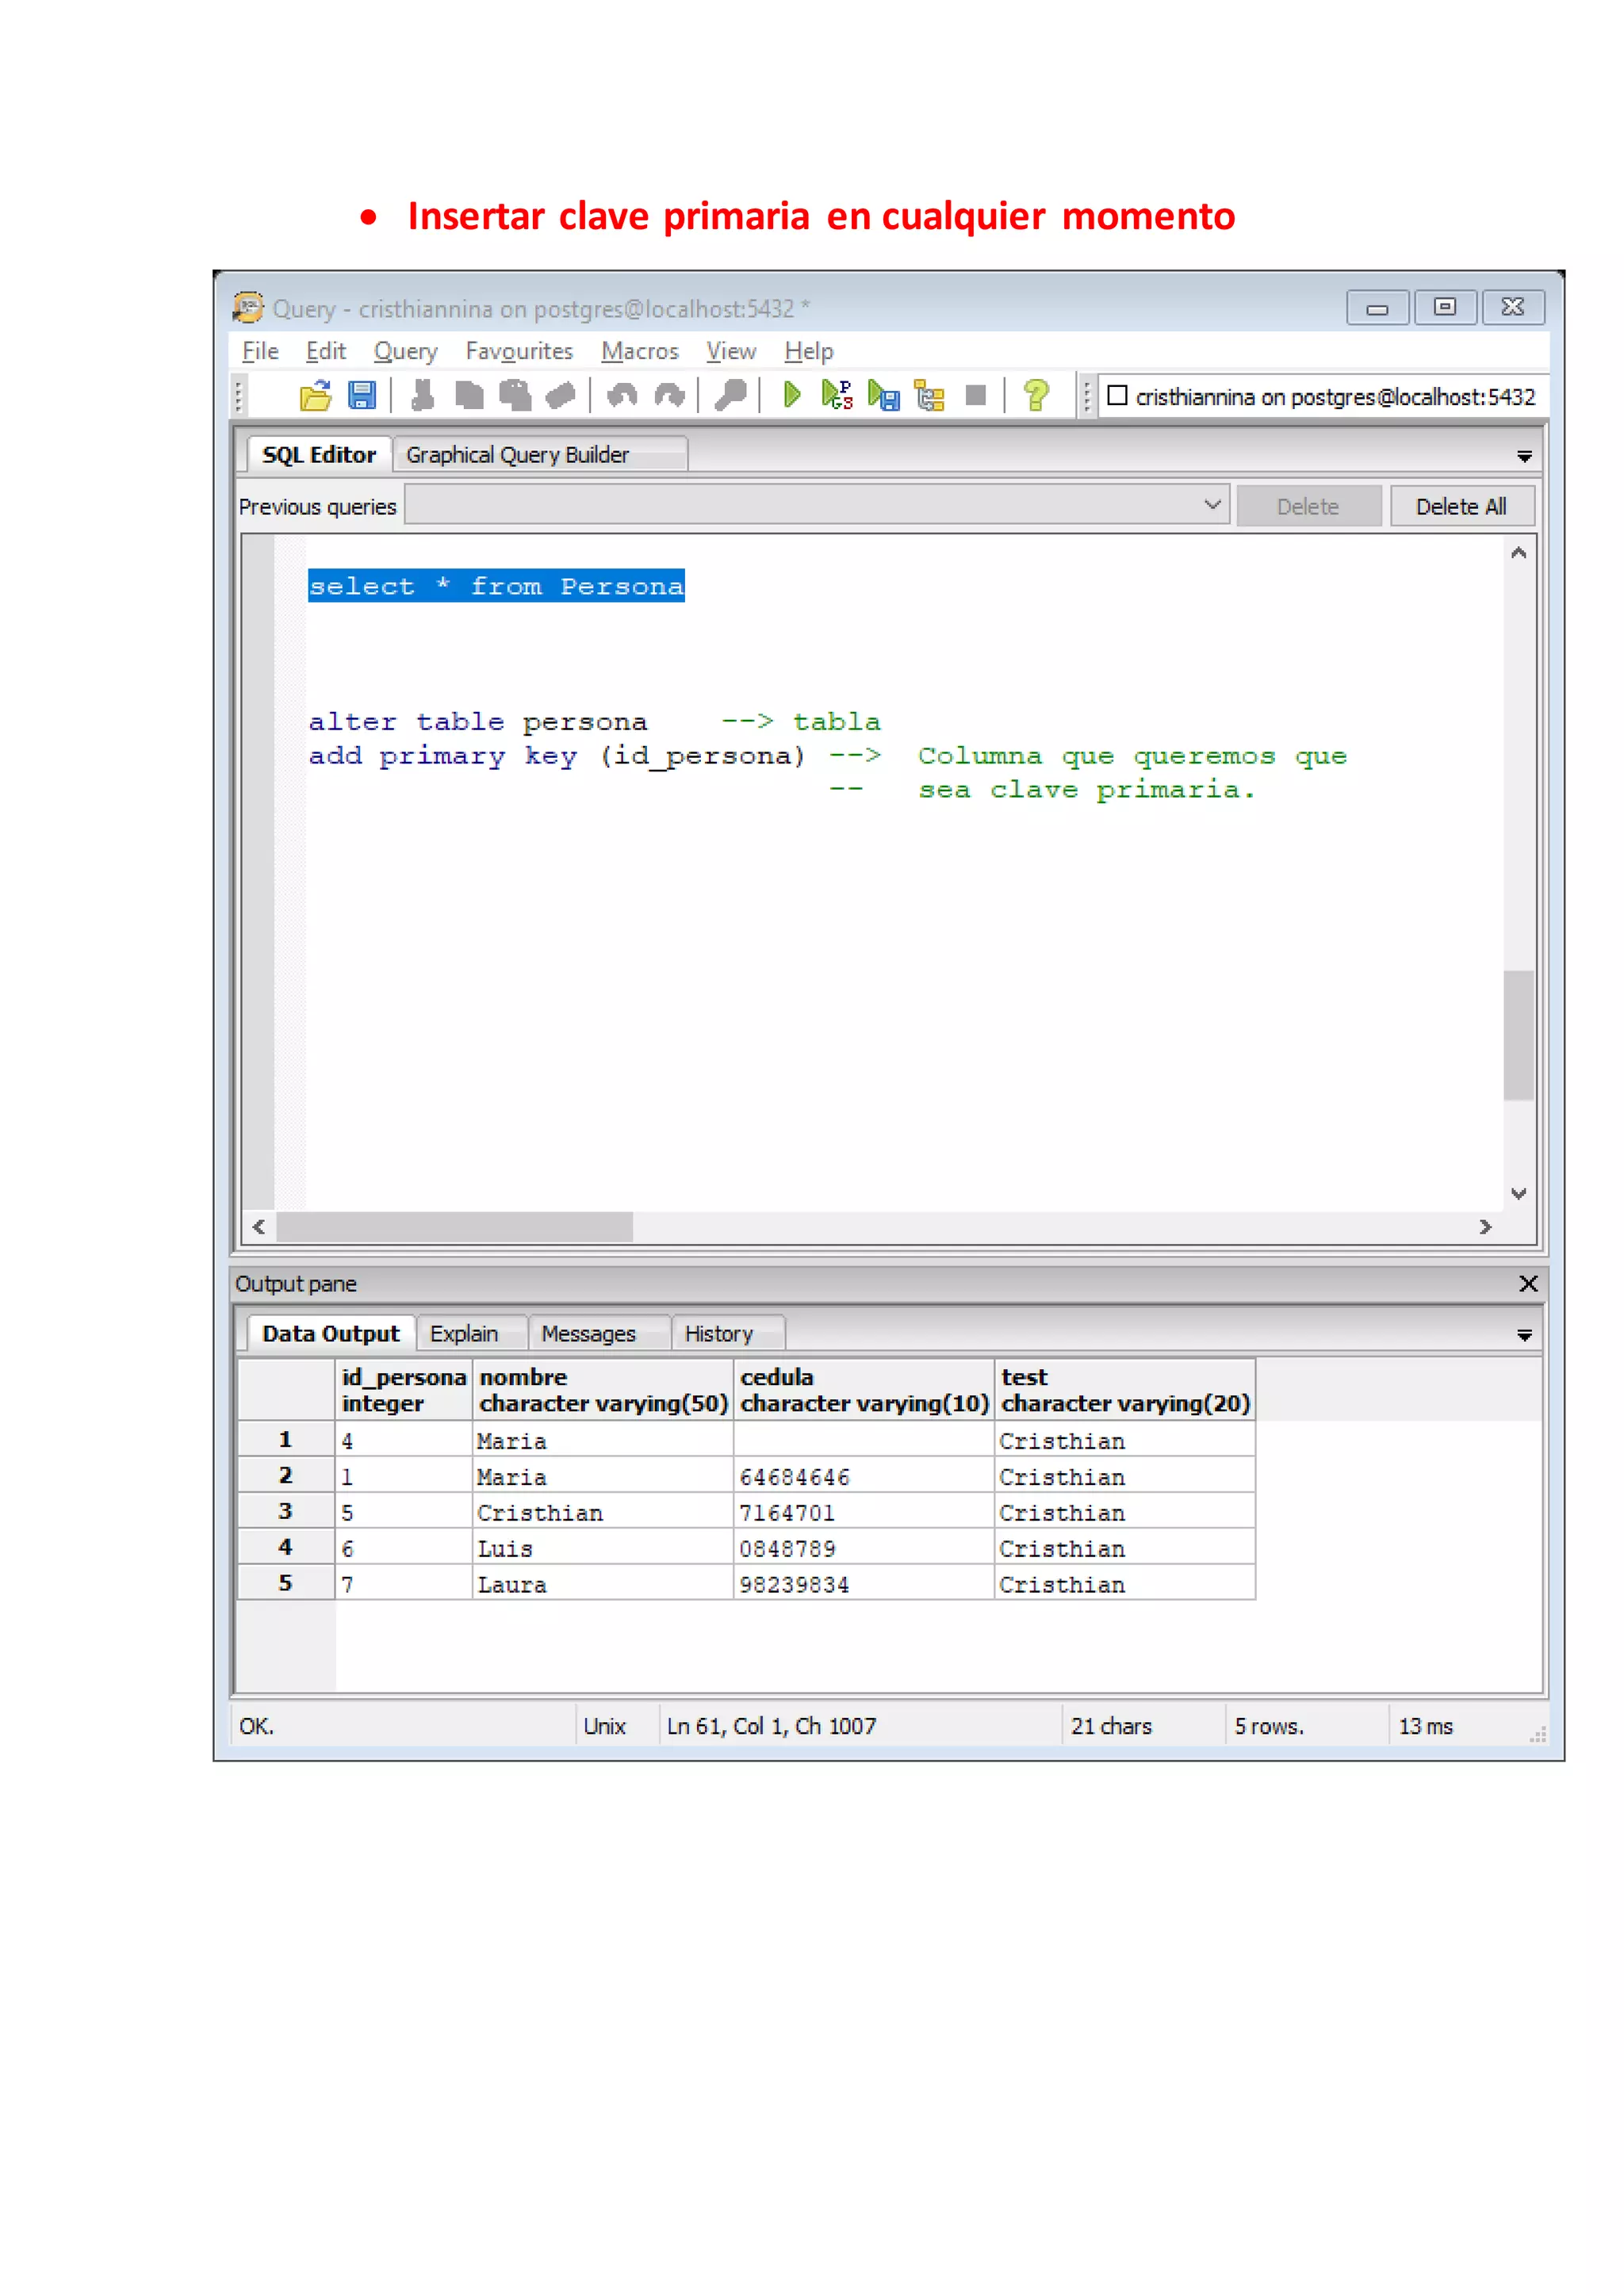Click the Delete All button
Screen dimensions: 1624x2296
[x=1461, y=506]
